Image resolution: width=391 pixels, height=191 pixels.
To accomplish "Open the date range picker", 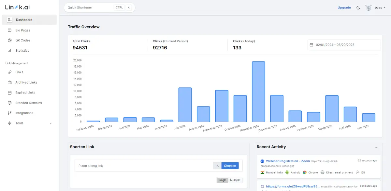I will pos(344,45).
